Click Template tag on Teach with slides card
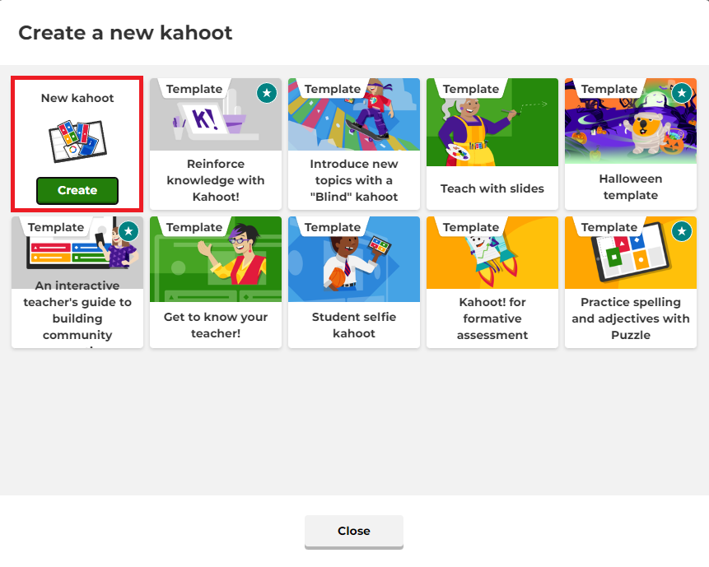 click(471, 89)
